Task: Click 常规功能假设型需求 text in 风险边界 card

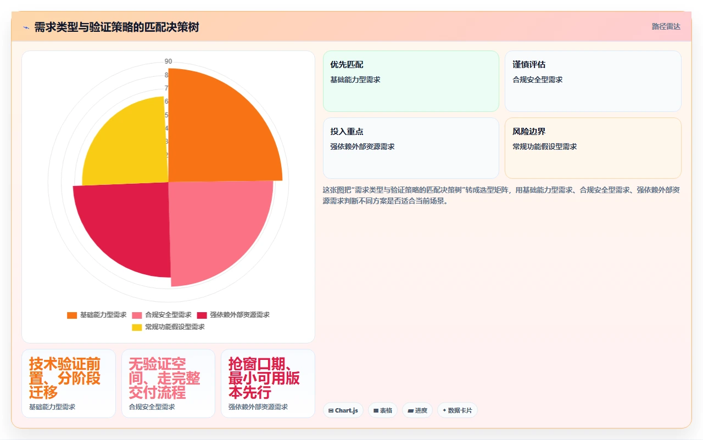Action: 545,146
